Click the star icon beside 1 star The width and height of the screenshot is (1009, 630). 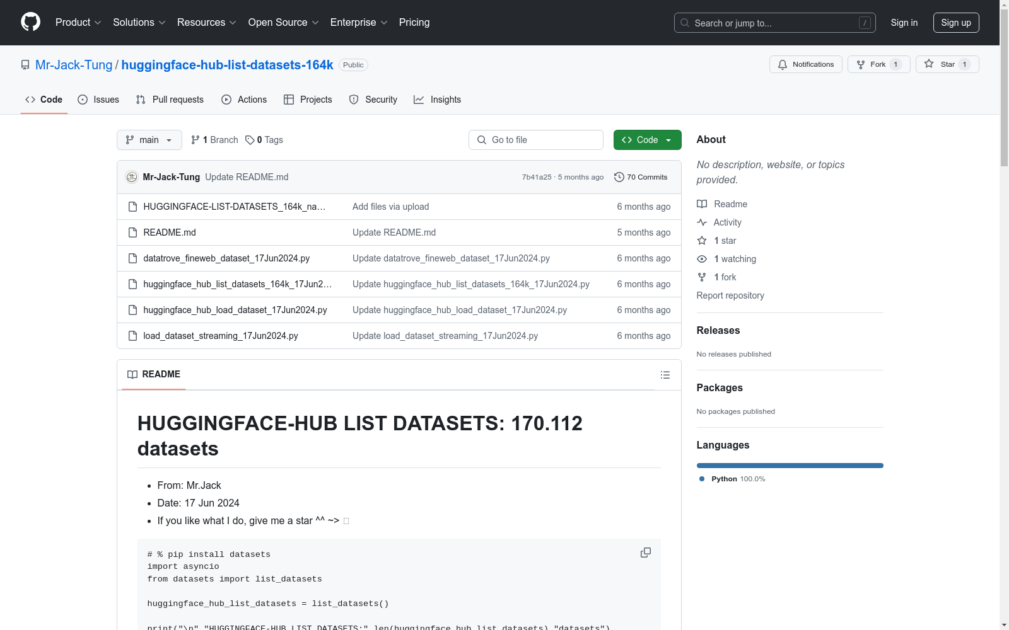point(702,241)
